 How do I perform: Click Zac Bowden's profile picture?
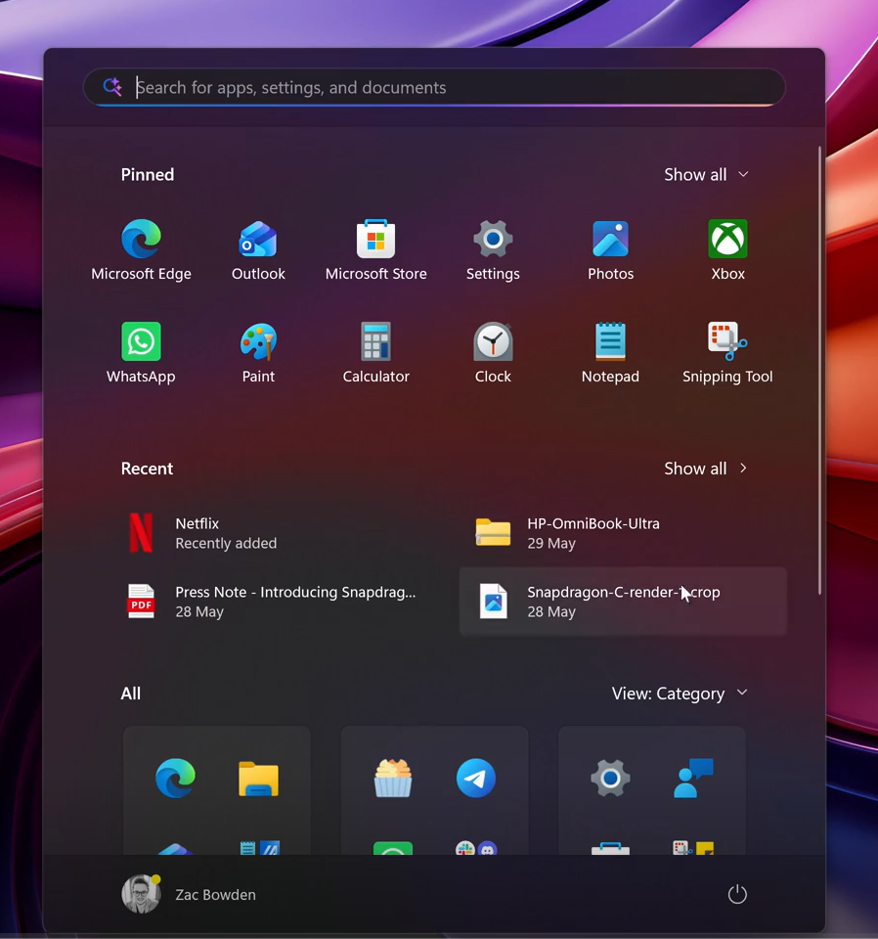[141, 894]
